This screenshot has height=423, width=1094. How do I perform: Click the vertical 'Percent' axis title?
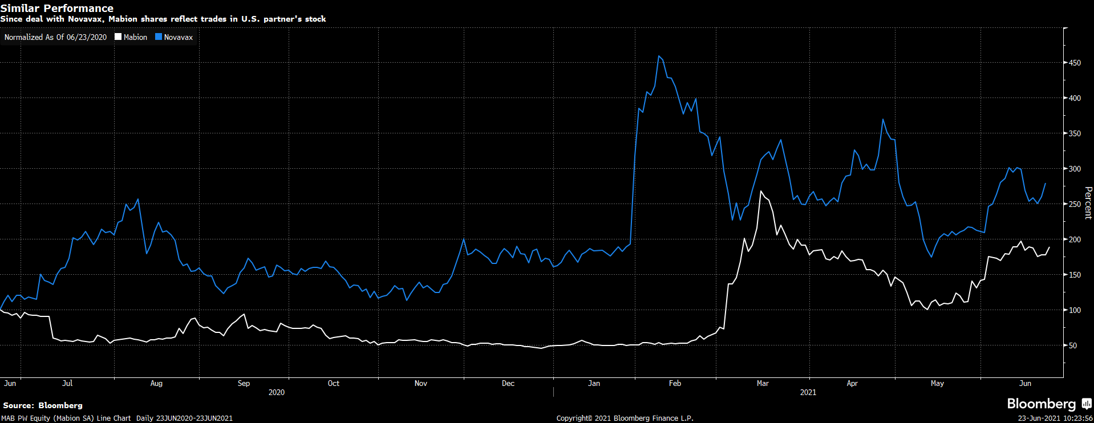point(1088,203)
